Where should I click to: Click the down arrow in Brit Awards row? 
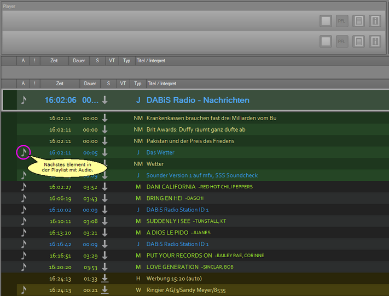pos(104,129)
